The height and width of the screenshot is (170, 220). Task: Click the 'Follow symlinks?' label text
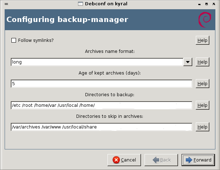(x=36, y=40)
